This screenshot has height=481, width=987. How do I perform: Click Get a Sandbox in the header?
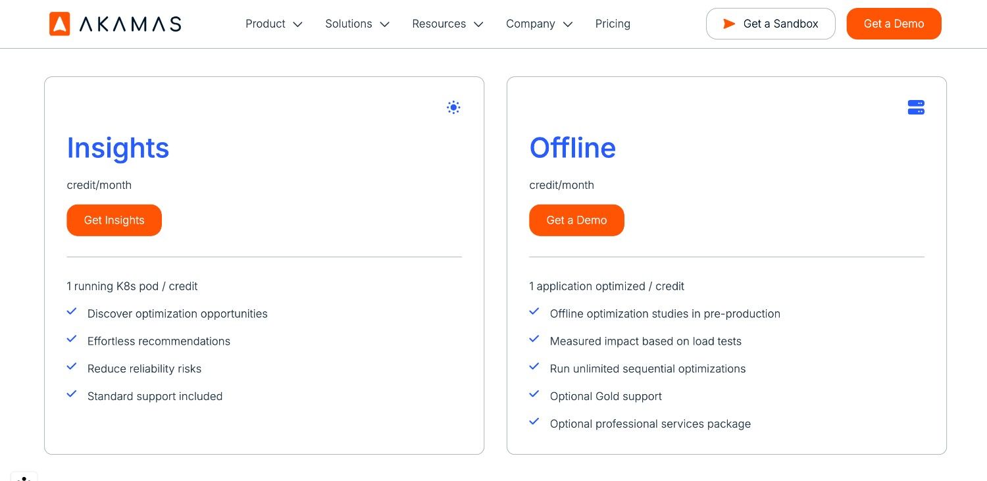point(771,24)
